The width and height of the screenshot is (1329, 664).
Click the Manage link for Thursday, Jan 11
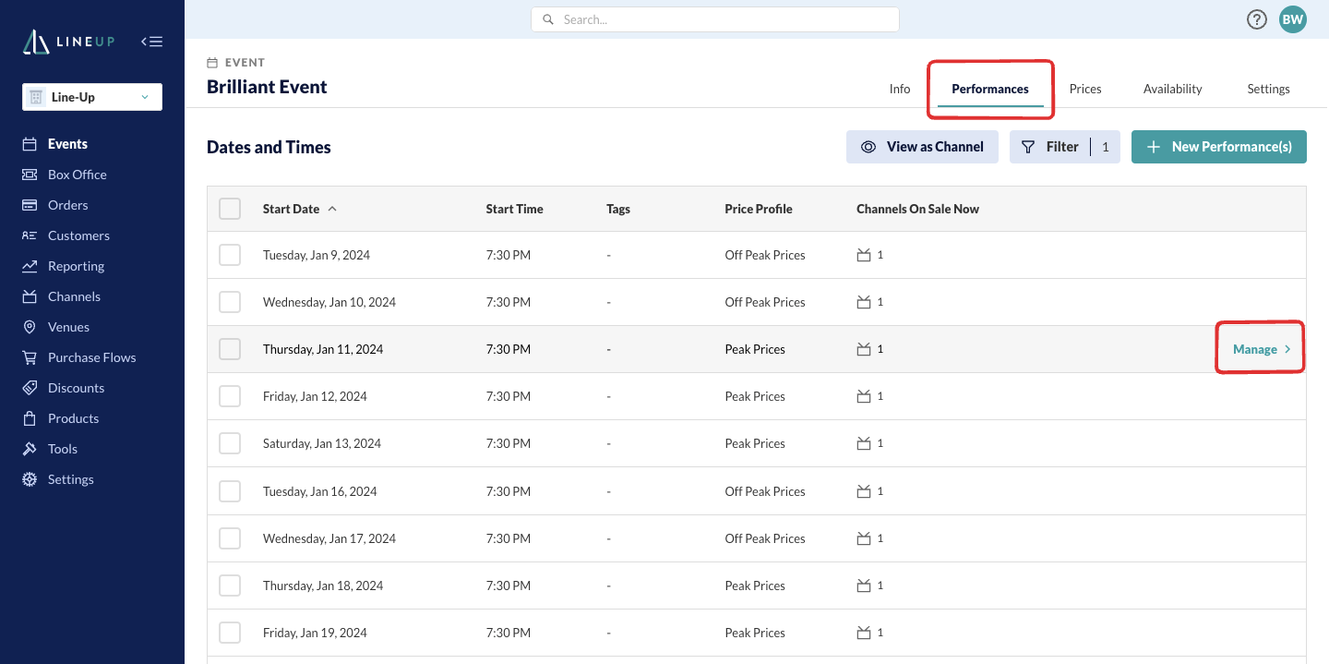tap(1262, 349)
